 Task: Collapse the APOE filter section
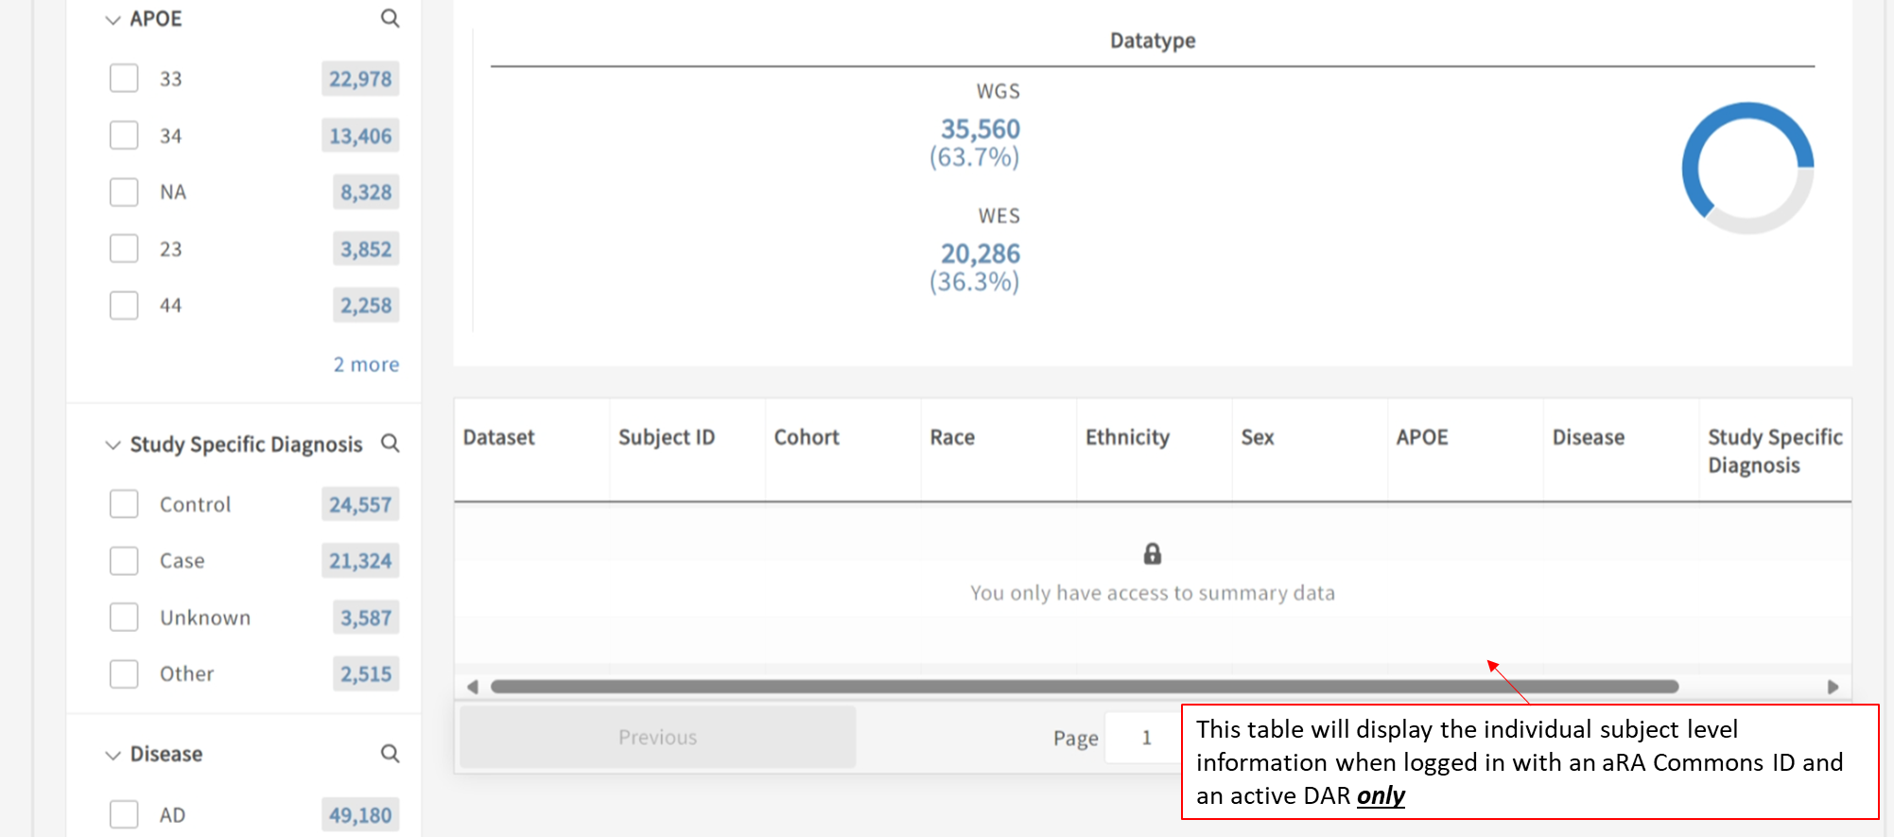[113, 19]
